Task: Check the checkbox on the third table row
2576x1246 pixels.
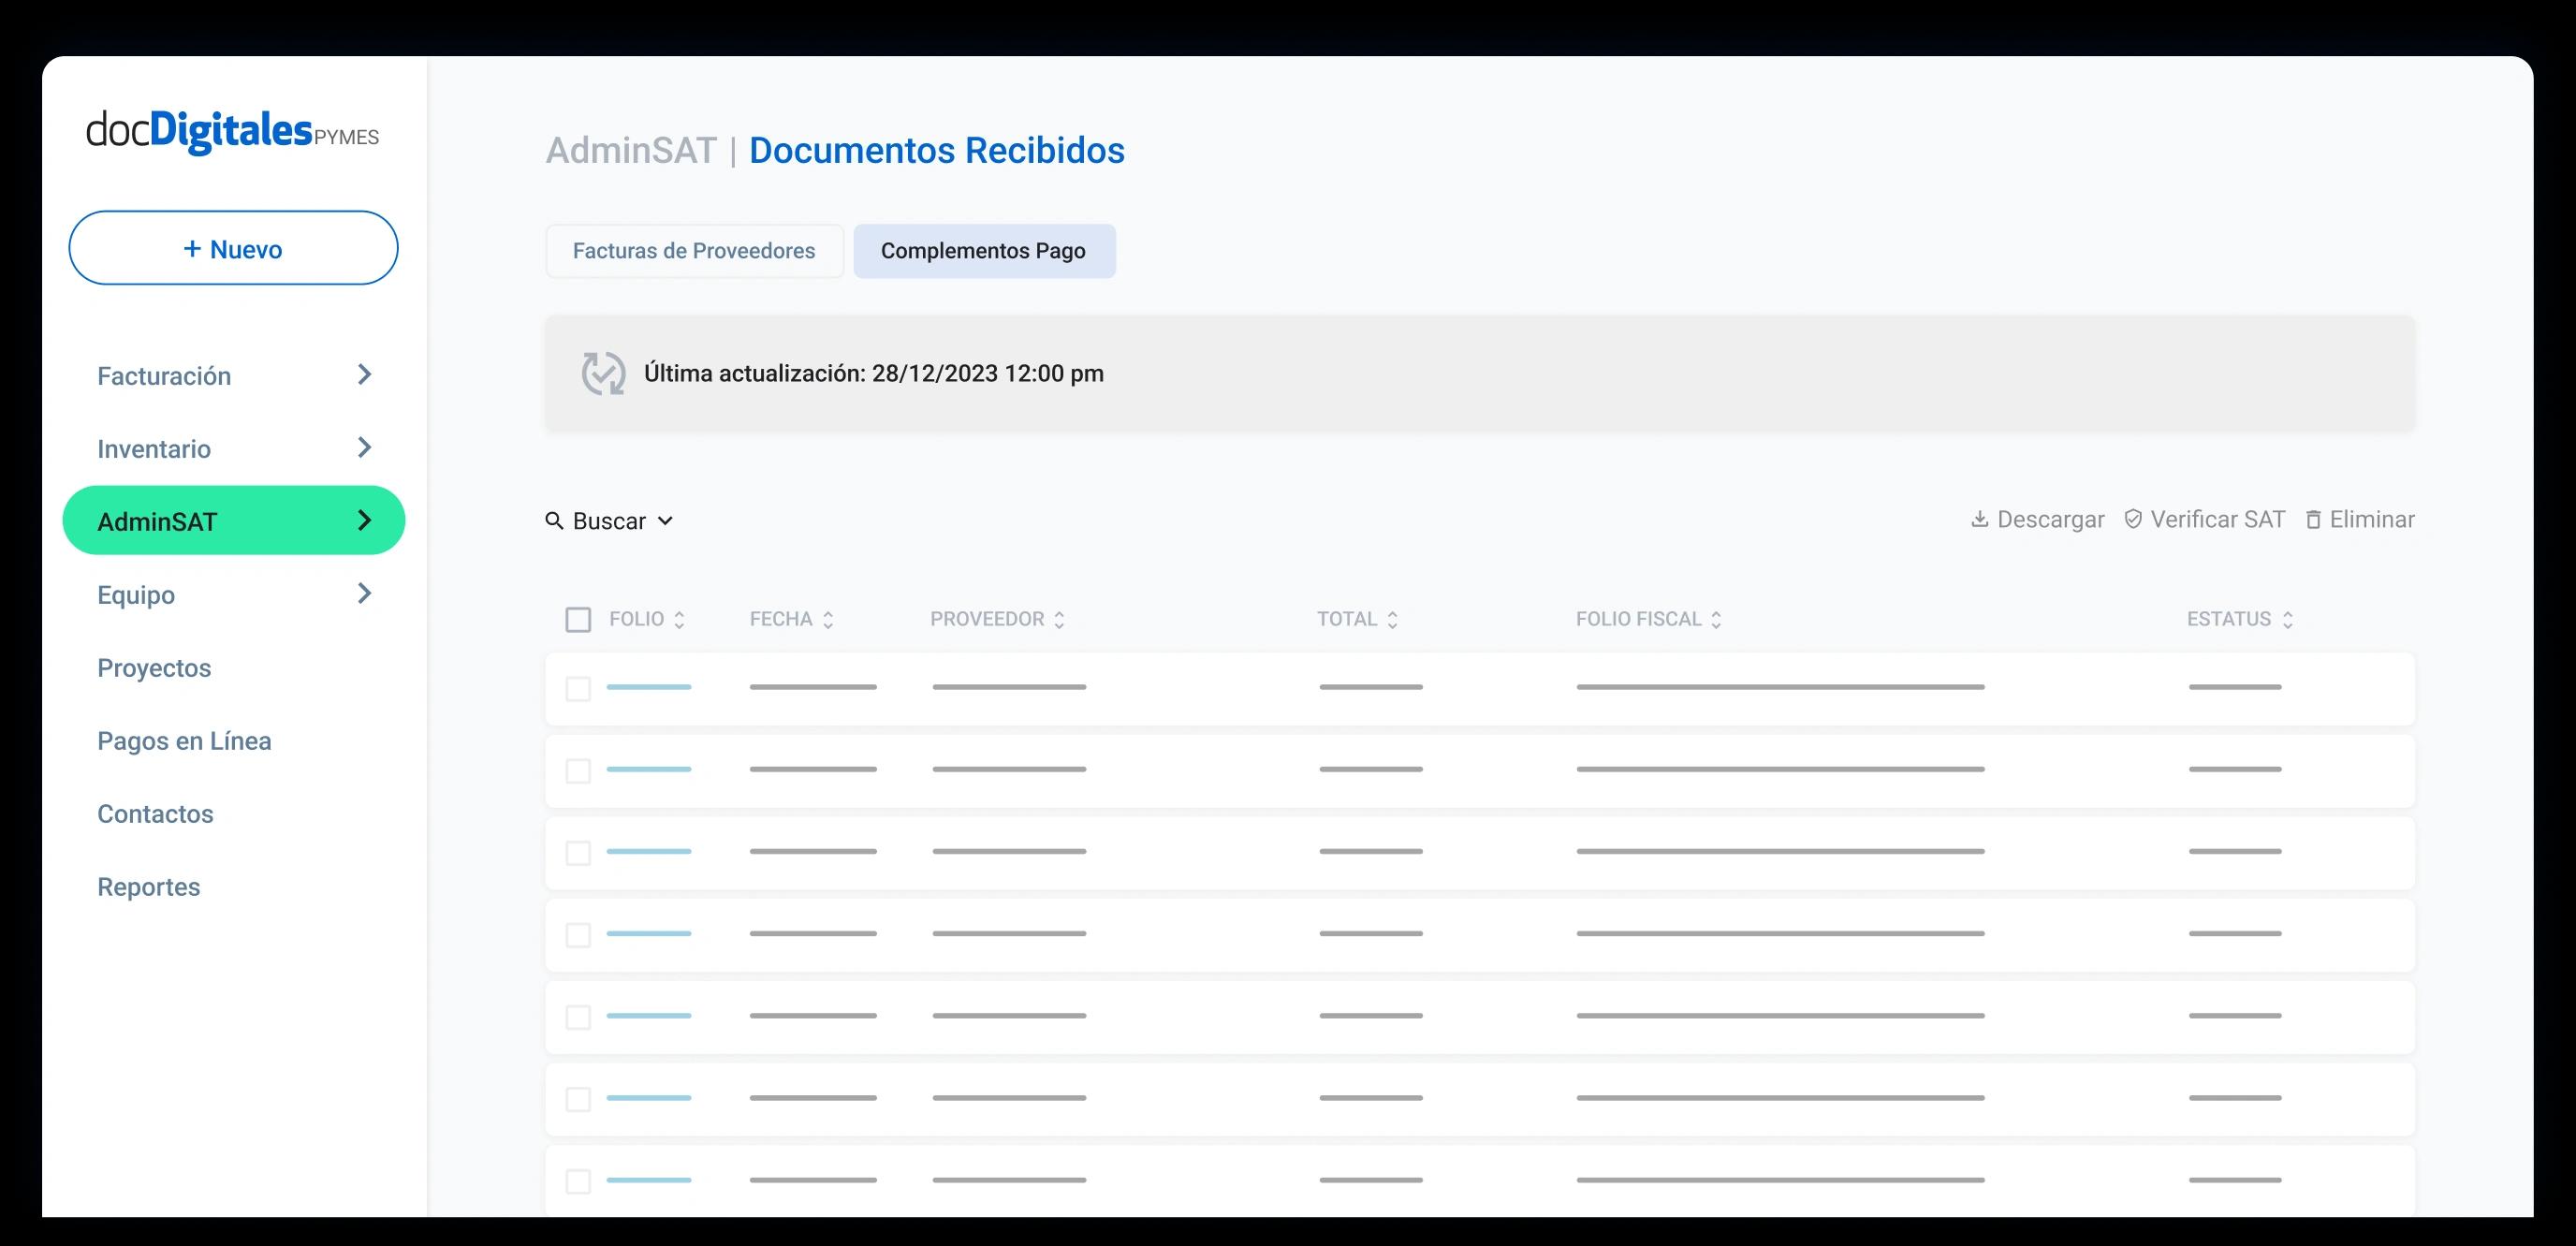Action: tap(579, 853)
